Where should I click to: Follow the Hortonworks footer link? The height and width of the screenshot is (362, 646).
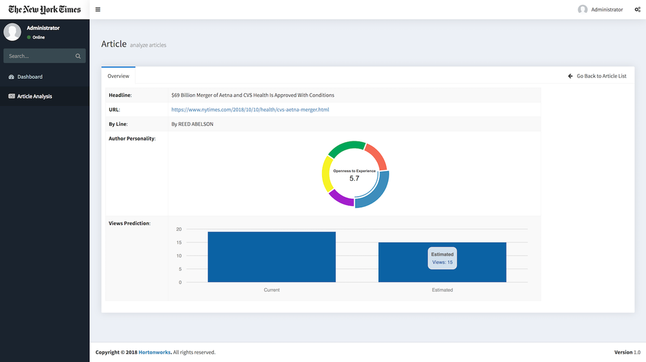154,352
